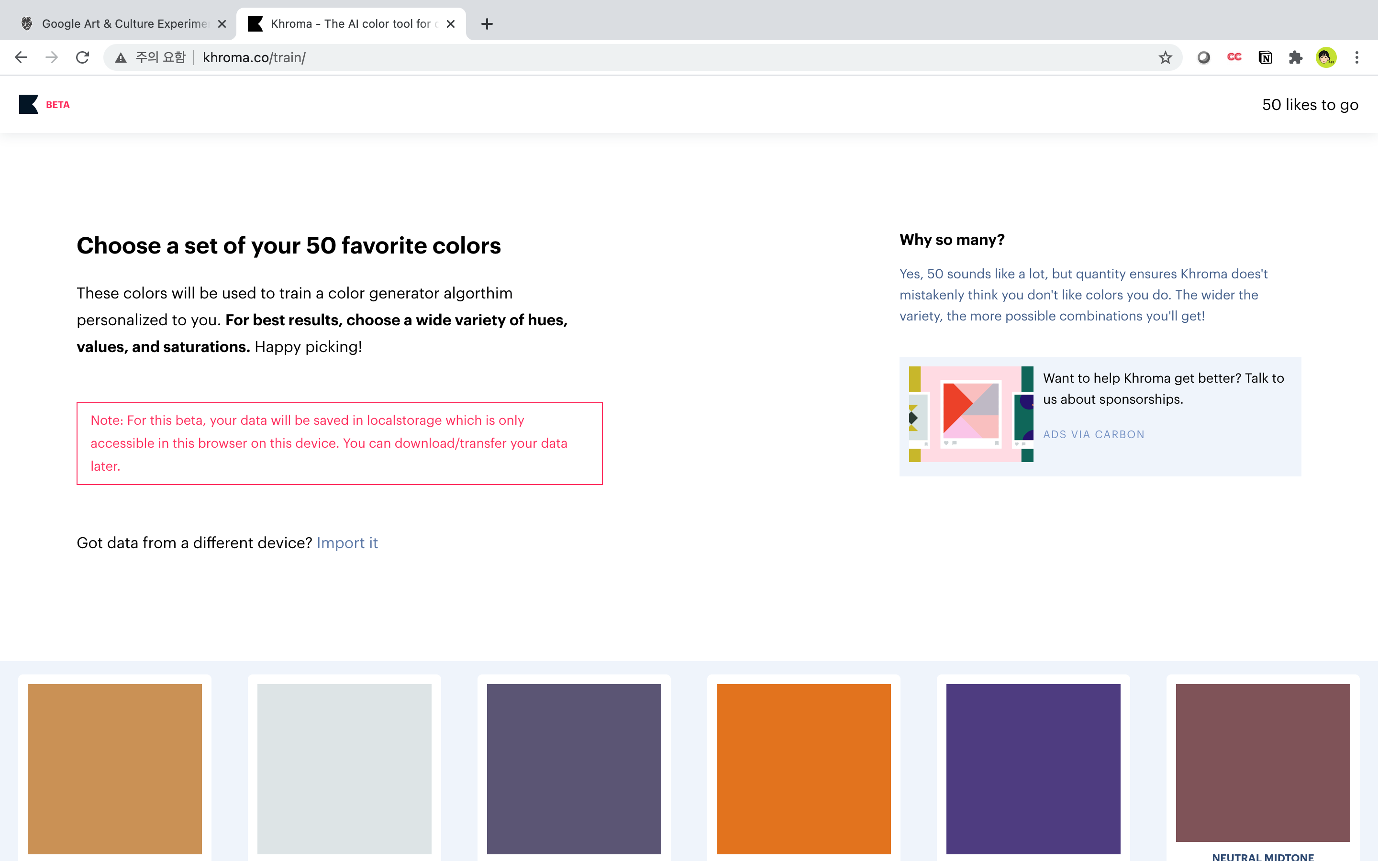
Task: Reload the page
Action: 83,57
